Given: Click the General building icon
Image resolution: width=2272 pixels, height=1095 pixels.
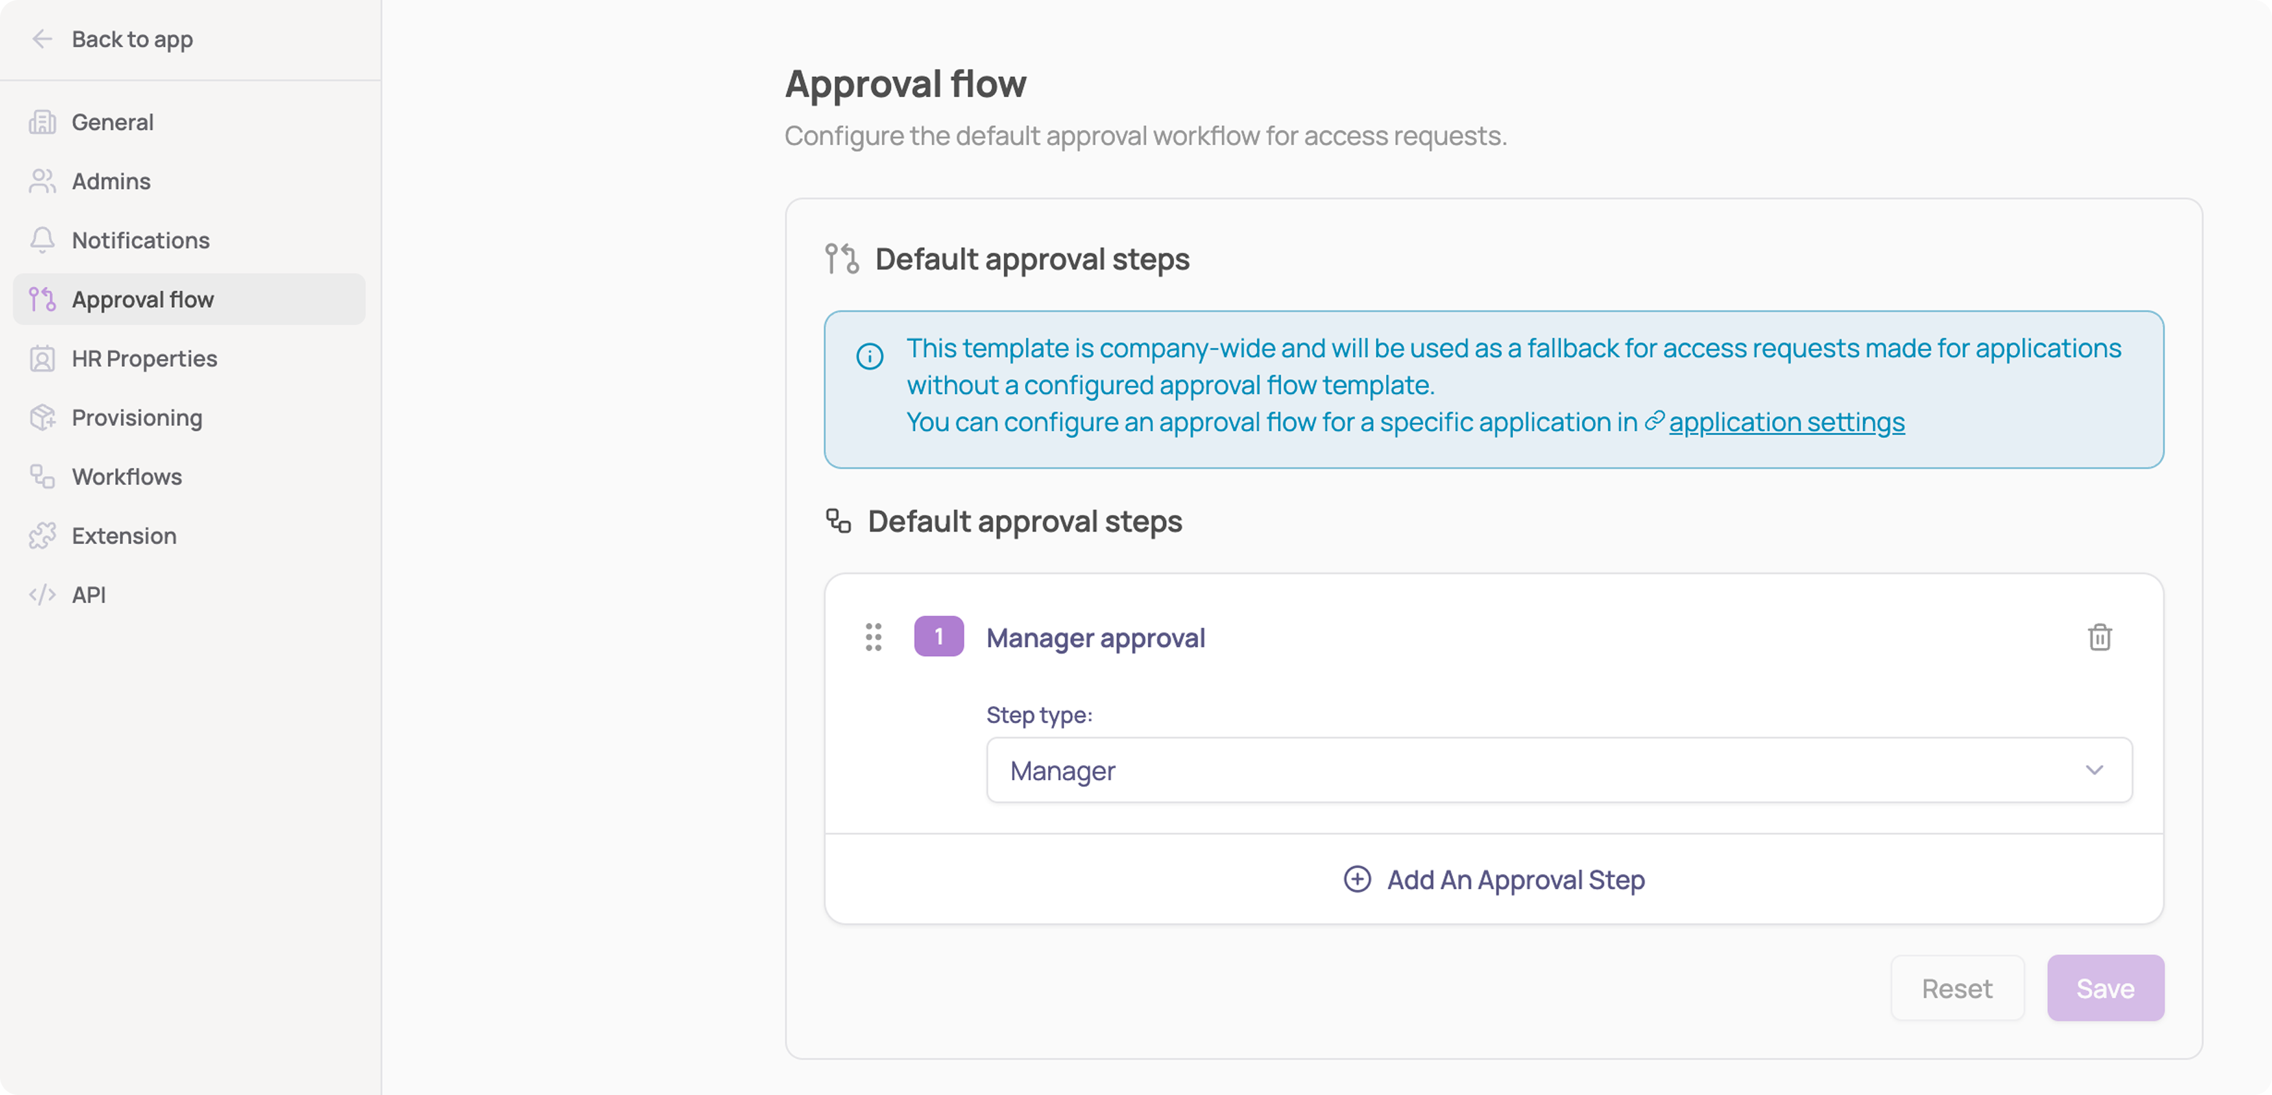Looking at the screenshot, I should [x=41, y=122].
